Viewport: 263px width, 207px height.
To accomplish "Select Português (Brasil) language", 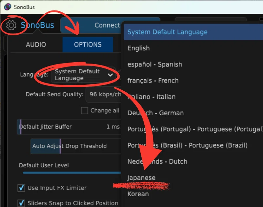I will [193, 145].
